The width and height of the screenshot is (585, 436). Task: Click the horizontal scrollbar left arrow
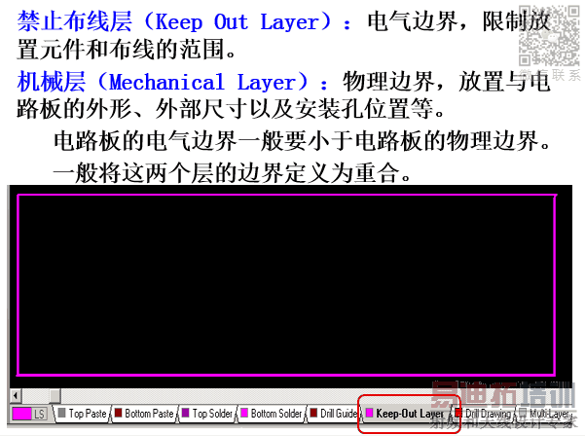pos(16,395)
